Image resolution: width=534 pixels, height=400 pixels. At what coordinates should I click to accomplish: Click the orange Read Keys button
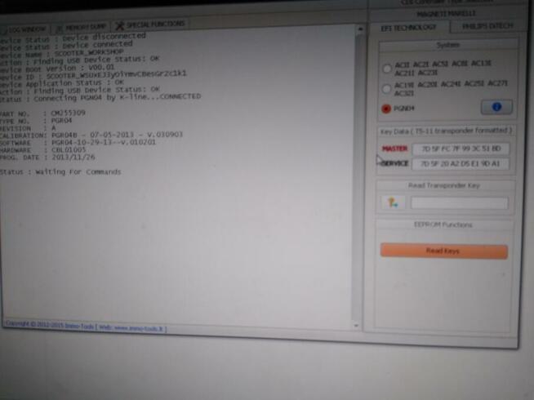tap(443, 251)
